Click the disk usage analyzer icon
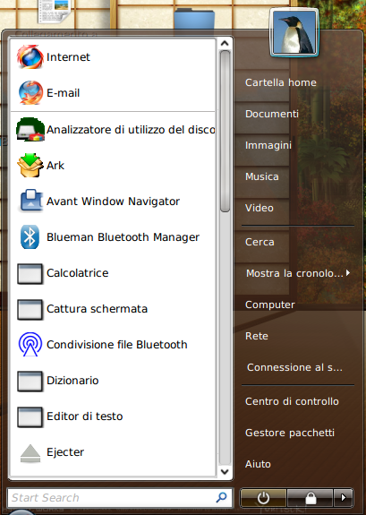 pyautogui.click(x=30, y=129)
